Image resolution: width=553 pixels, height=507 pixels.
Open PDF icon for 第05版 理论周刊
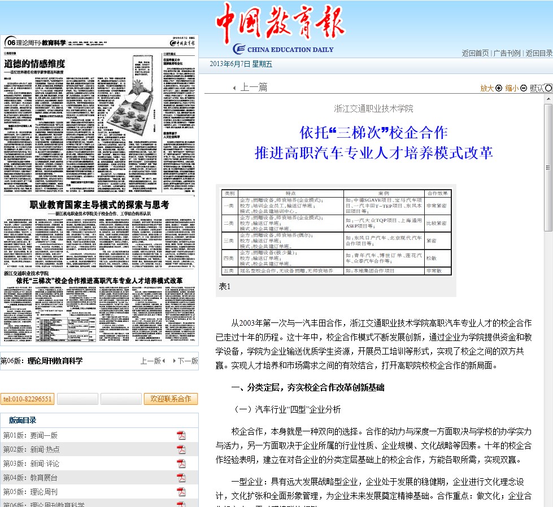pyautogui.click(x=181, y=492)
